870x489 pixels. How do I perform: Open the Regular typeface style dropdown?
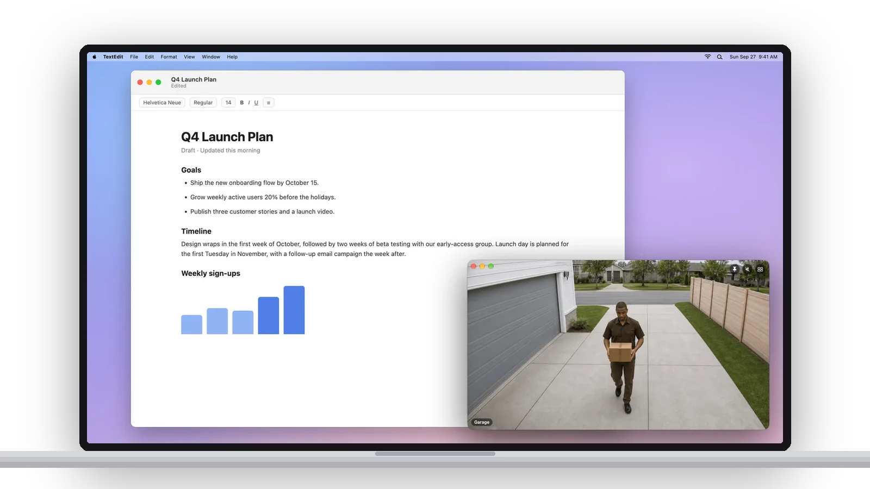[x=203, y=103]
